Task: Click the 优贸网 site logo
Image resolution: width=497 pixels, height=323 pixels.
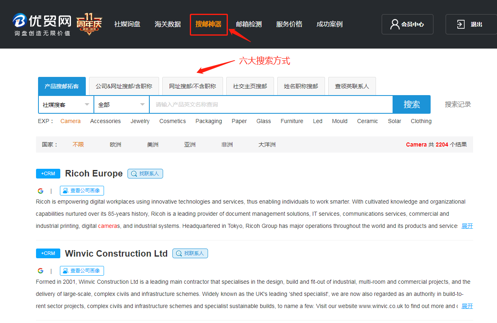Action: click(42, 24)
